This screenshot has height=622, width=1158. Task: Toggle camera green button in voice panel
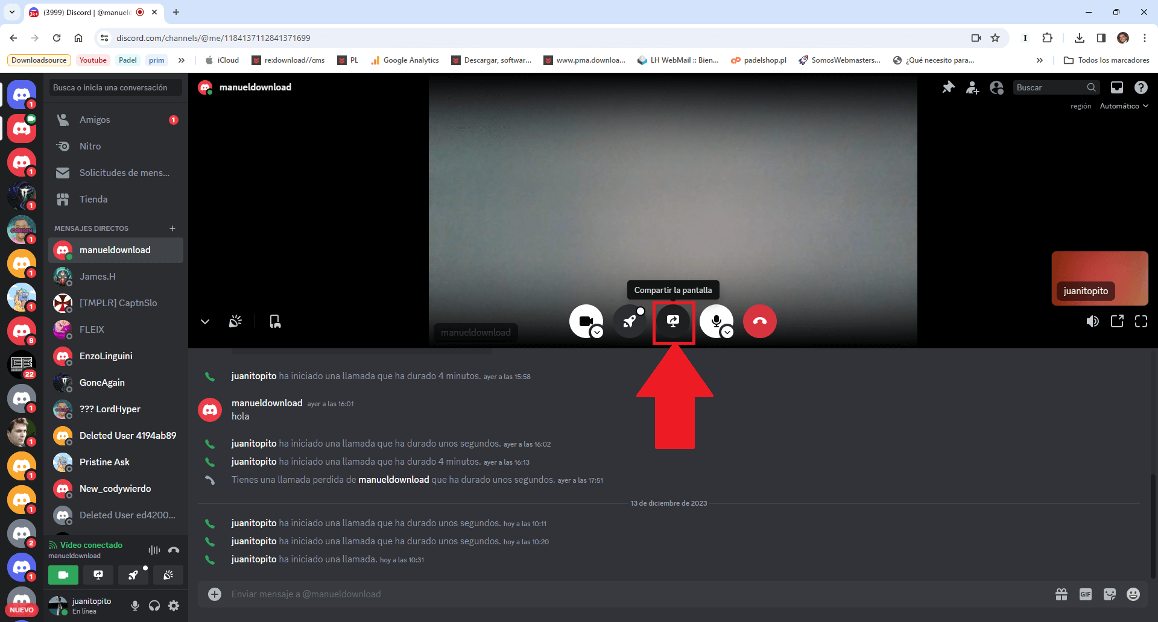click(63, 575)
